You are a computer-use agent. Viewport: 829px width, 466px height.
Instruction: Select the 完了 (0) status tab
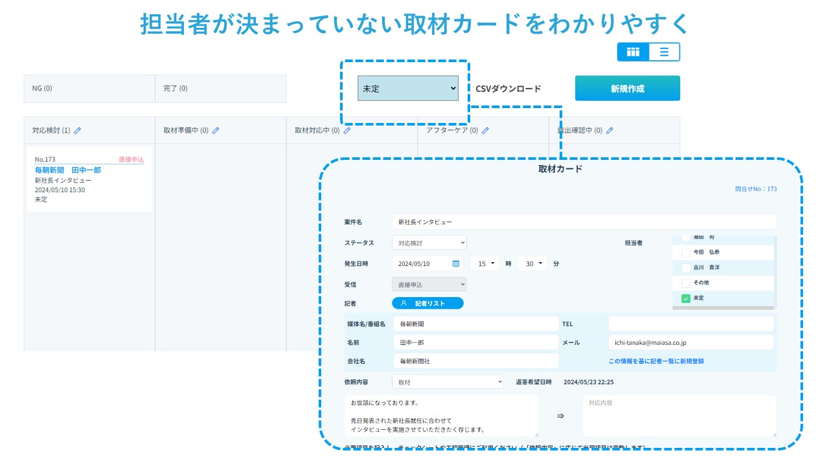[x=220, y=88]
